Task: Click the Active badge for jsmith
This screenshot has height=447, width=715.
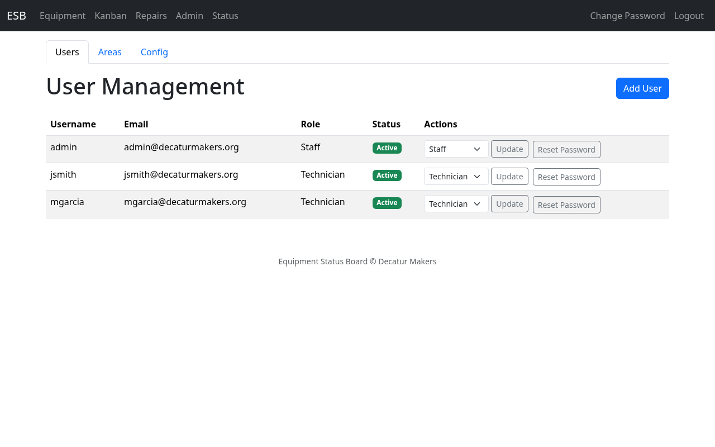Action: pyautogui.click(x=387, y=175)
